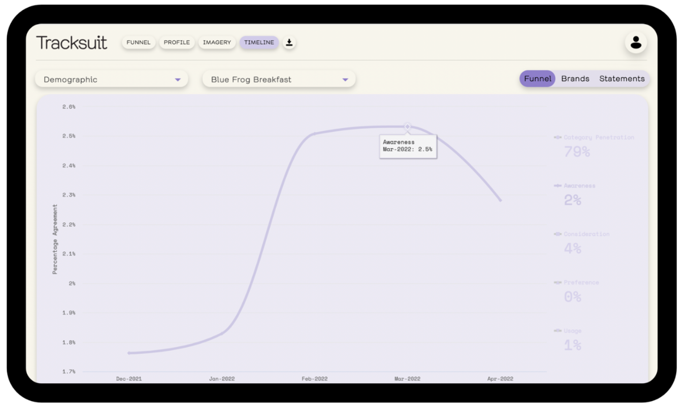Click the Tracksuit logo
This screenshot has height=407, width=680.
(x=72, y=43)
